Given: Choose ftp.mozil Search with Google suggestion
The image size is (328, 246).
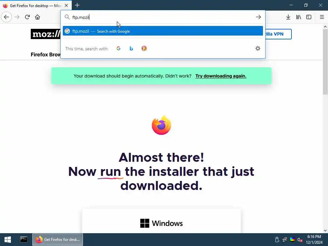Looking at the screenshot, I should (x=163, y=31).
